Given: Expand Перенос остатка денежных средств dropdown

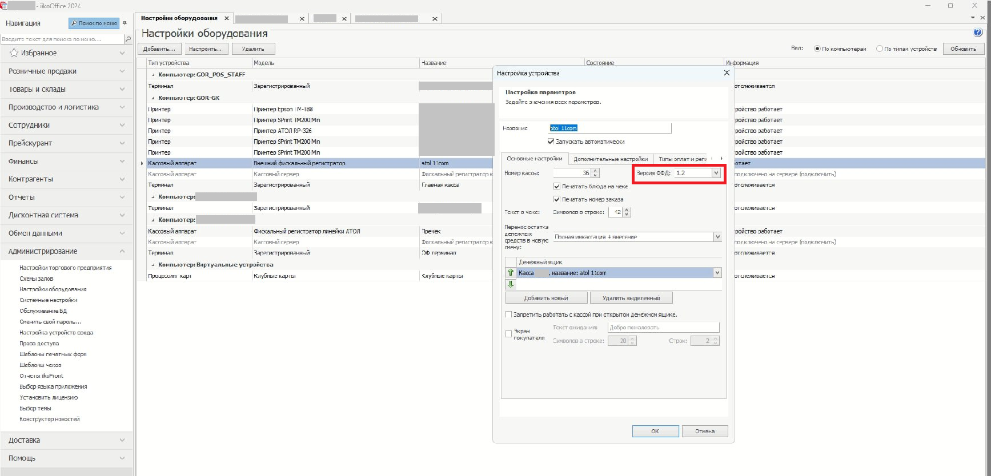Looking at the screenshot, I should tap(717, 237).
